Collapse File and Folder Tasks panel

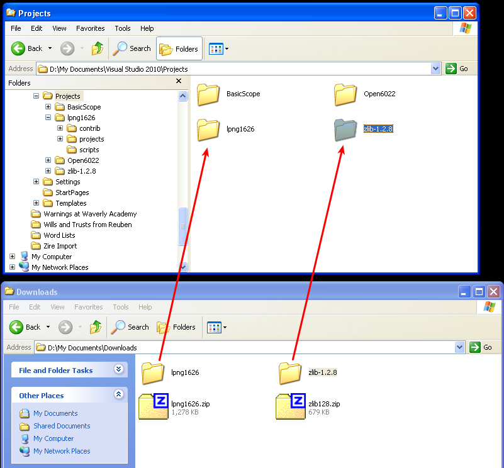(119, 369)
